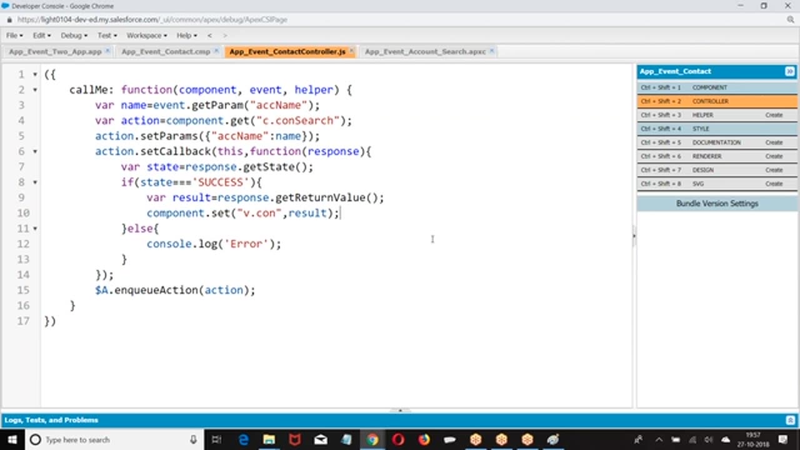Create the RENDERER resource
Screen dimensions: 800x450
[x=774, y=156]
